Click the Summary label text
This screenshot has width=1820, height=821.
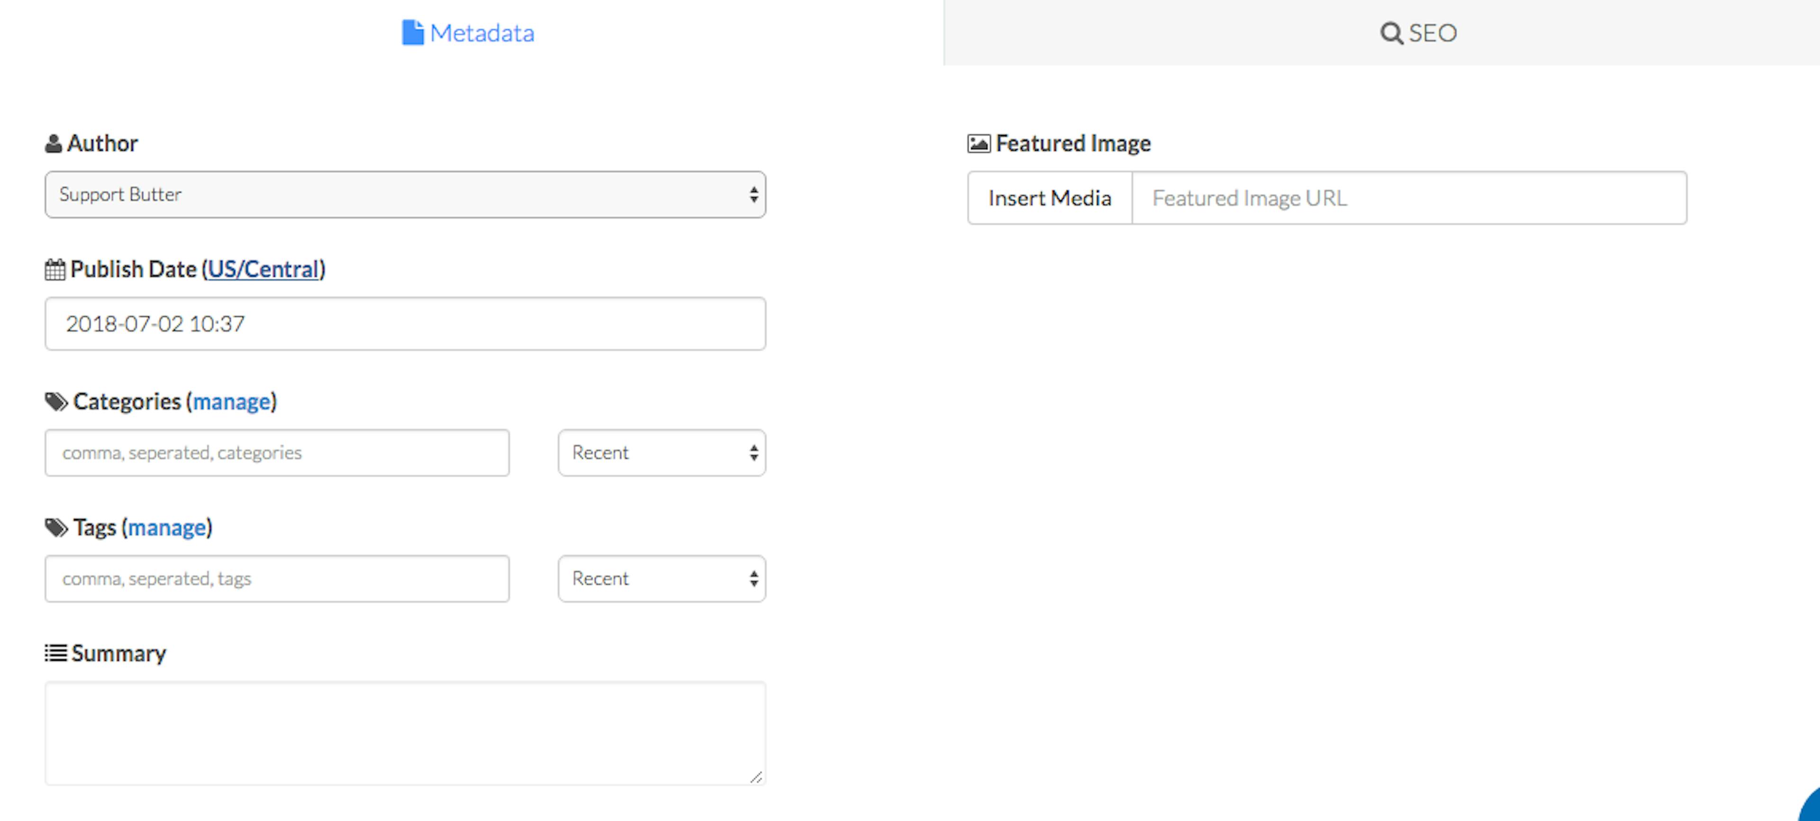coord(118,654)
